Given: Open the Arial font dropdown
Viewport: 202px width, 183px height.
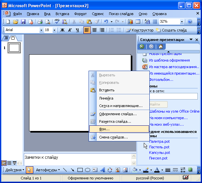Looking at the screenshot, I should (x=41, y=30).
